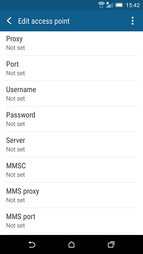
Task: Open the recent apps button
Action: tap(111, 244)
